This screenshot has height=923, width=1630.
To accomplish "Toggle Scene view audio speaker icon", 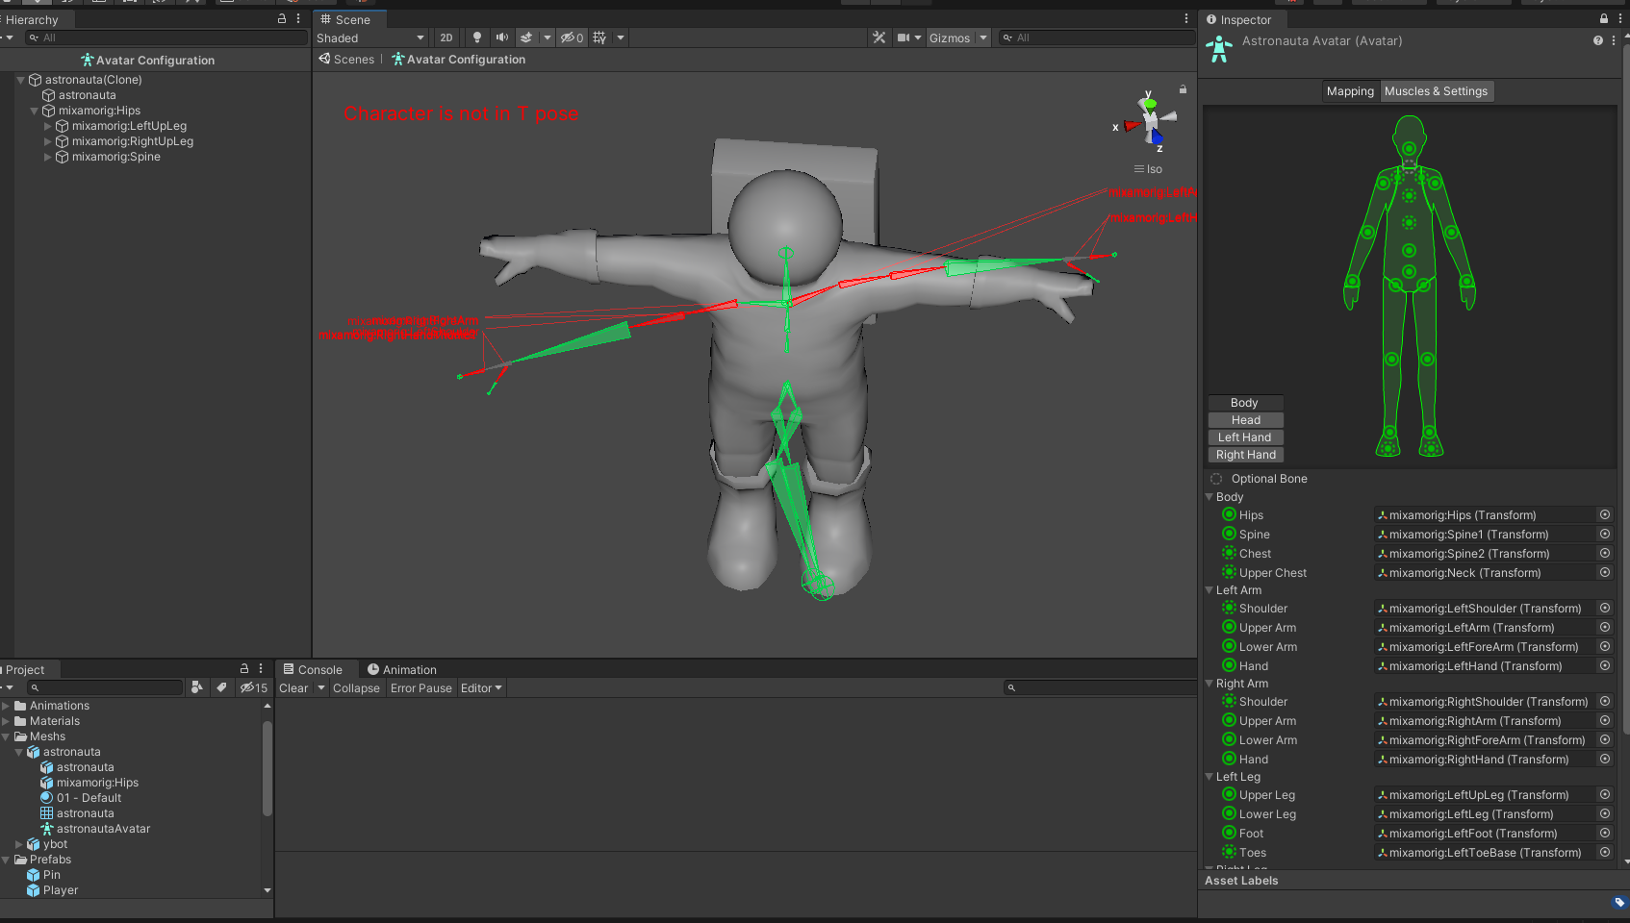I will (x=501, y=37).
